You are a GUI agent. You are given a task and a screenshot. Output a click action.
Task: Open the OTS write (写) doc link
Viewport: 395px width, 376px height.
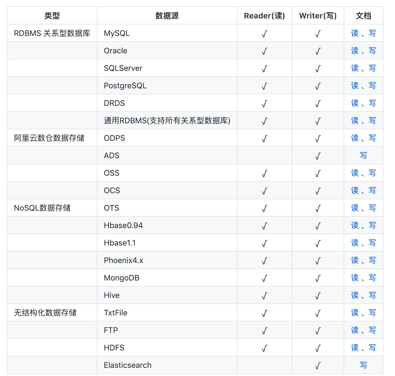tap(372, 208)
